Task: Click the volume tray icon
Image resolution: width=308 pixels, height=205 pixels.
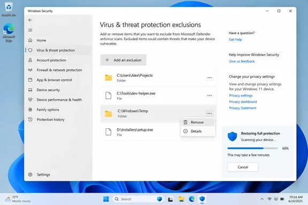Action: pos(276,199)
